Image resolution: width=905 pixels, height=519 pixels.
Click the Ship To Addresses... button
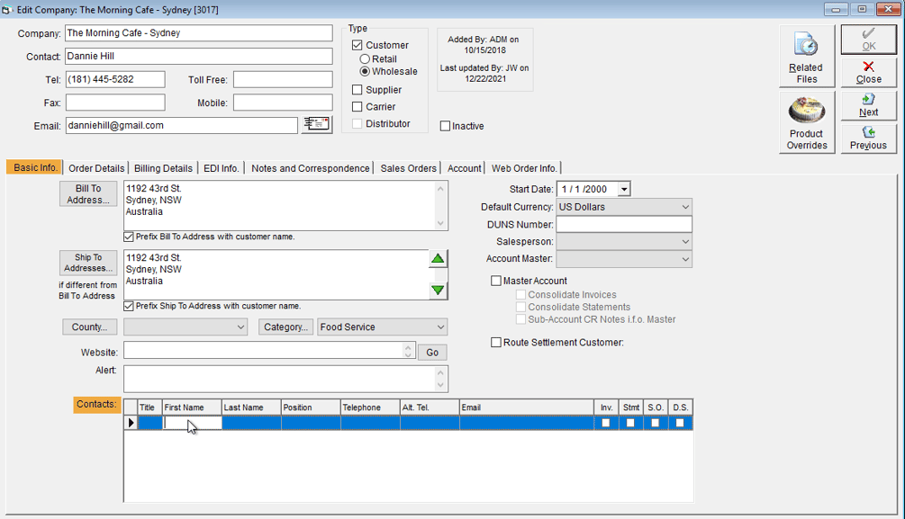[88, 263]
